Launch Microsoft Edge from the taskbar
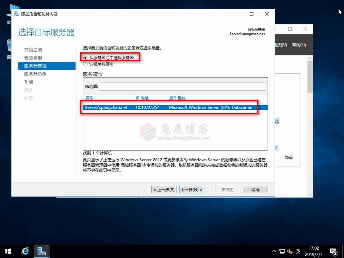Viewport: 344px width, 258px height. coord(25,251)
